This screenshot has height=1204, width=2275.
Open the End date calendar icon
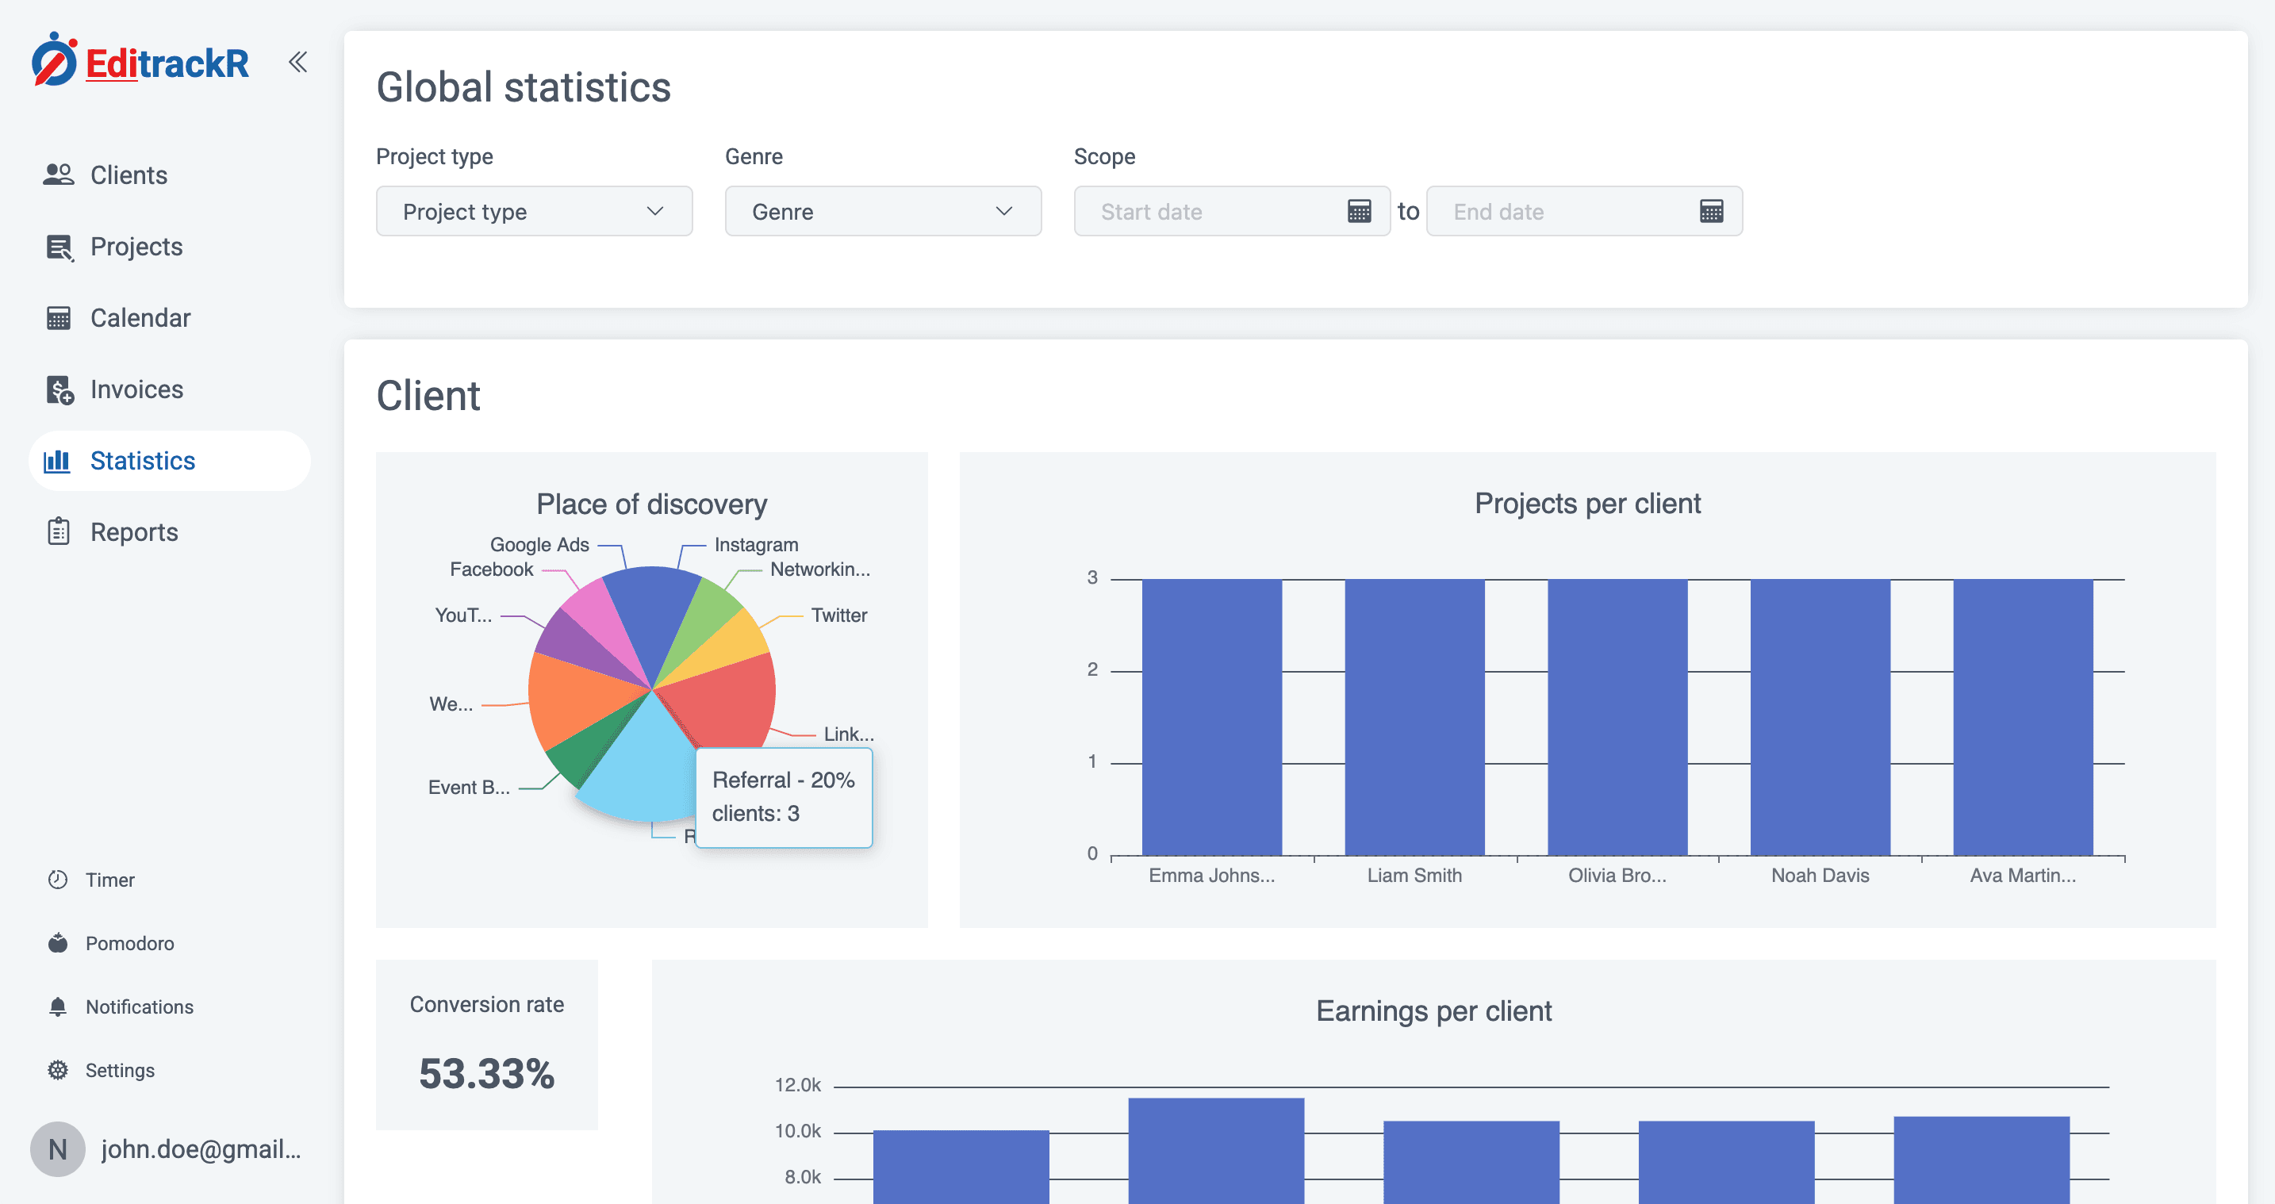coord(1711,211)
